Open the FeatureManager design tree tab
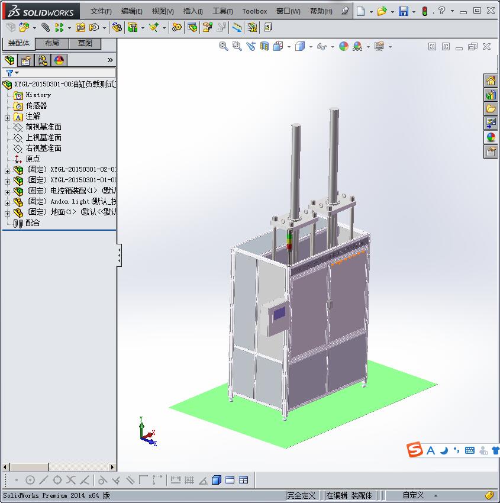Image resolution: width=500 pixels, height=503 pixels. pos(9,60)
